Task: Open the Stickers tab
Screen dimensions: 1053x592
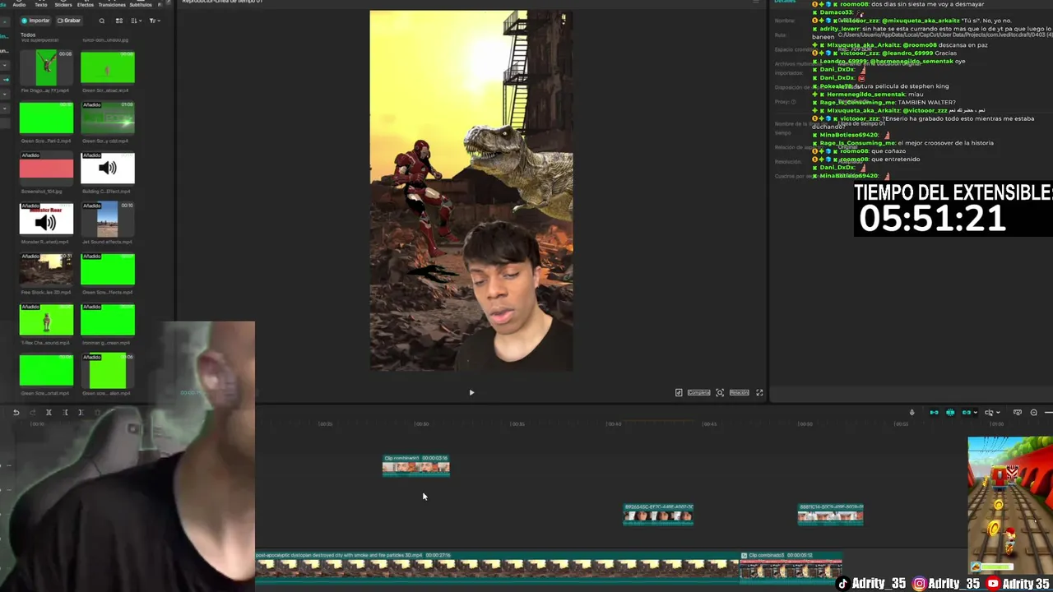Action: 63,4
